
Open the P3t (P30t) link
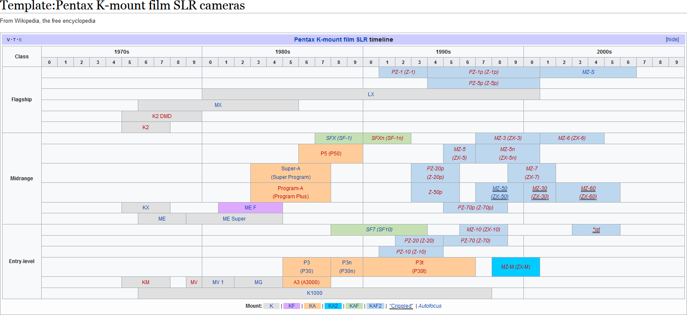point(419,267)
